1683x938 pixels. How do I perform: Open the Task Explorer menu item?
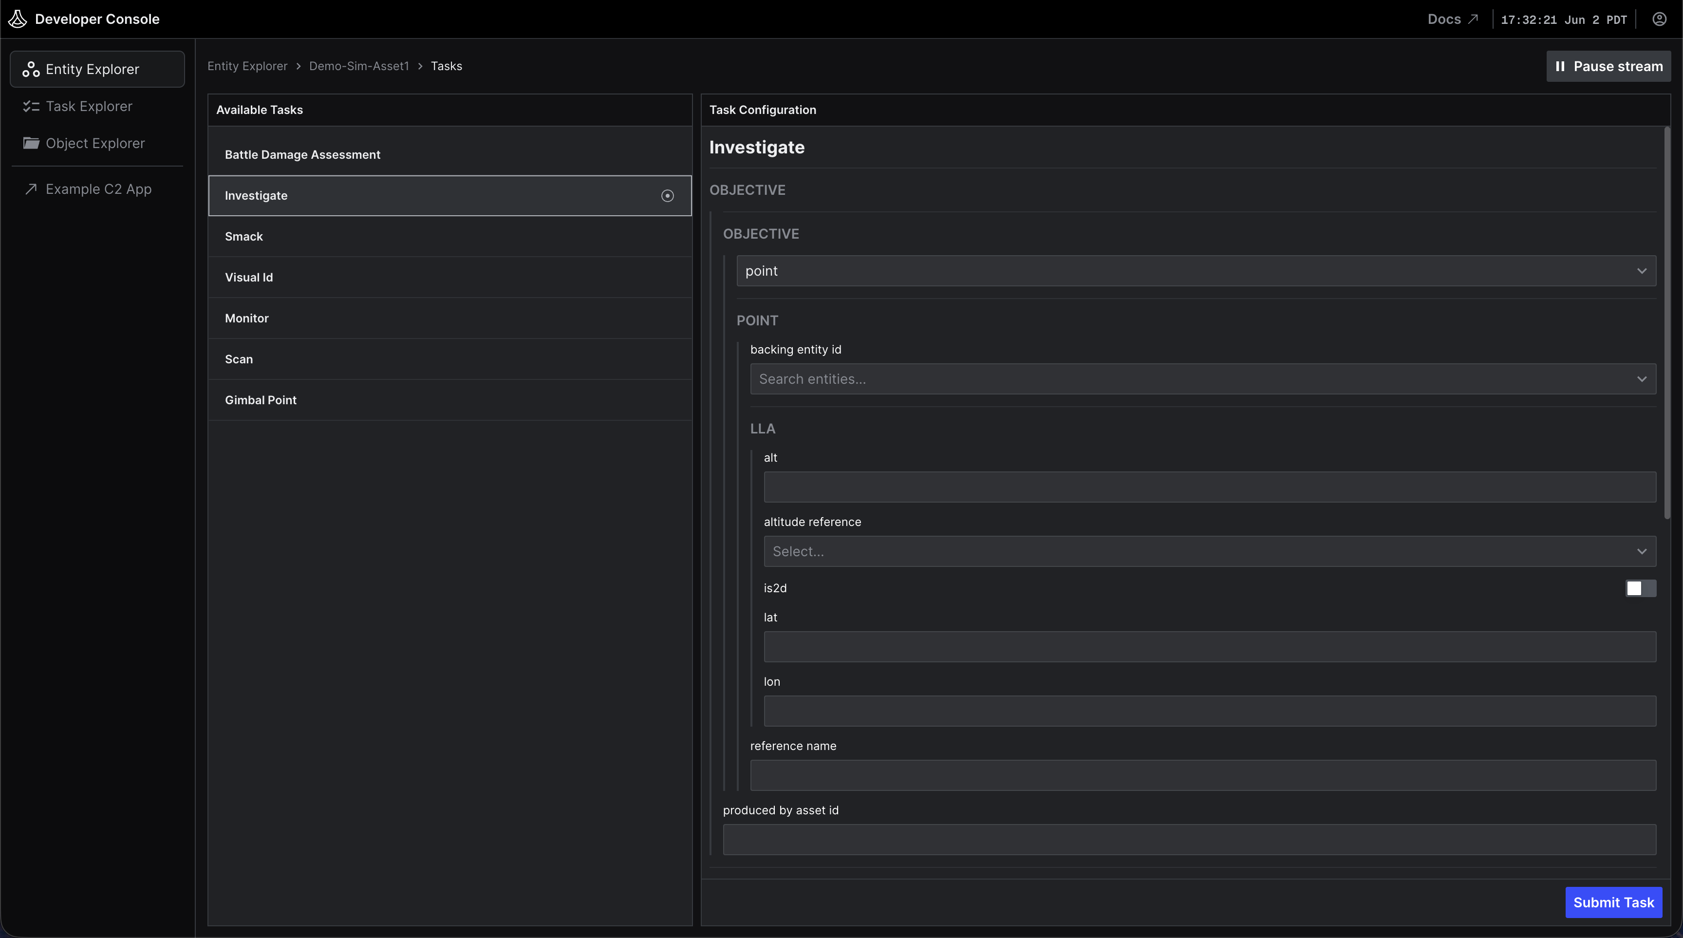tap(97, 106)
